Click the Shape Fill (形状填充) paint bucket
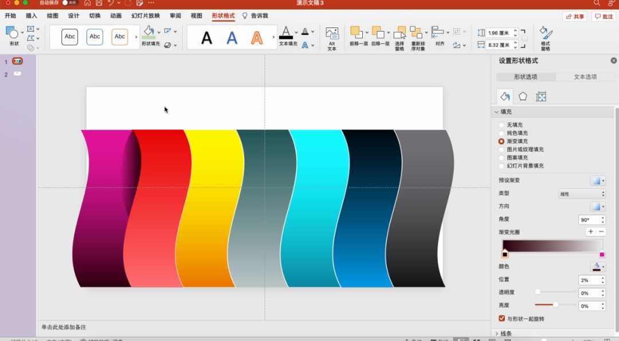 [149, 32]
